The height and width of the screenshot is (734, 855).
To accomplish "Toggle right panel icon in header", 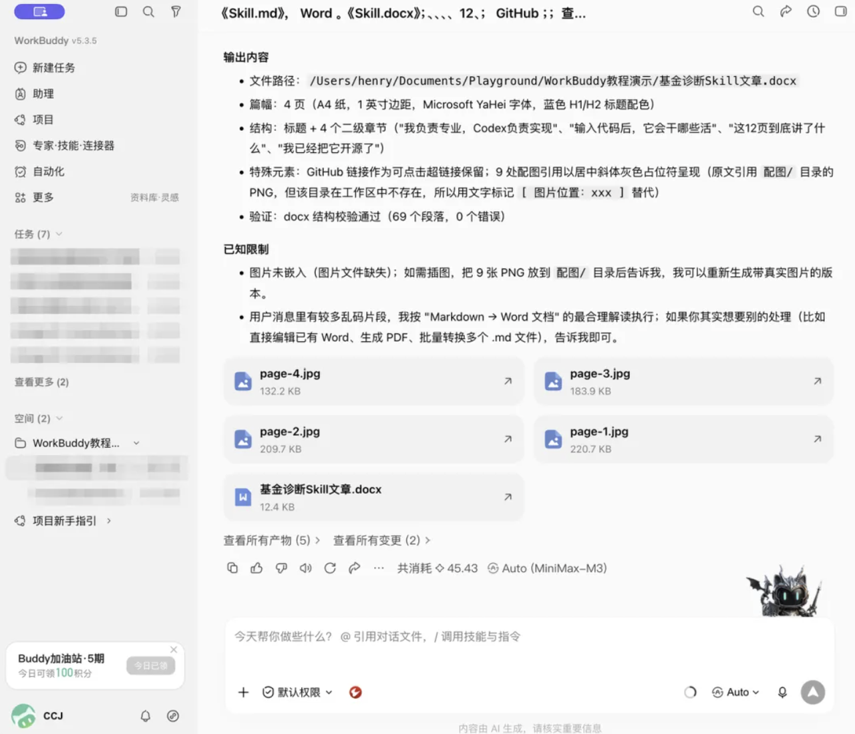I will tap(841, 11).
